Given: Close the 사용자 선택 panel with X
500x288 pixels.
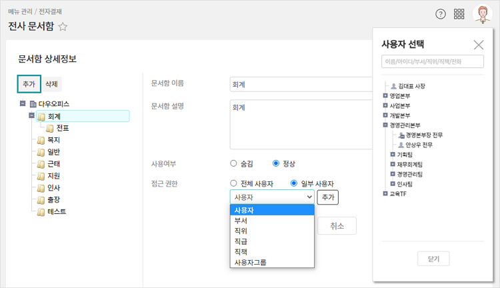Looking at the screenshot, I should tap(478, 45).
